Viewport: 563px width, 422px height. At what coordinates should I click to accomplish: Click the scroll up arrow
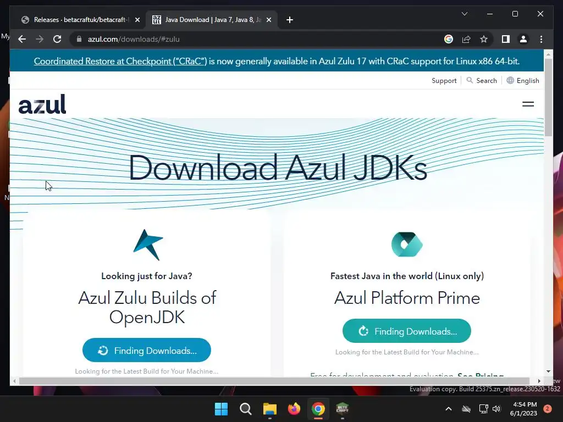click(x=548, y=54)
